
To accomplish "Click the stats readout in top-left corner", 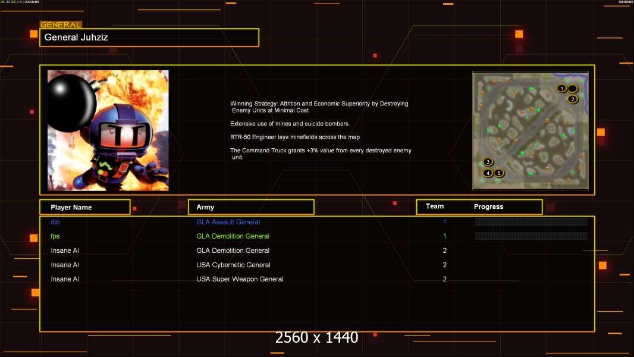I will pos(20,2).
